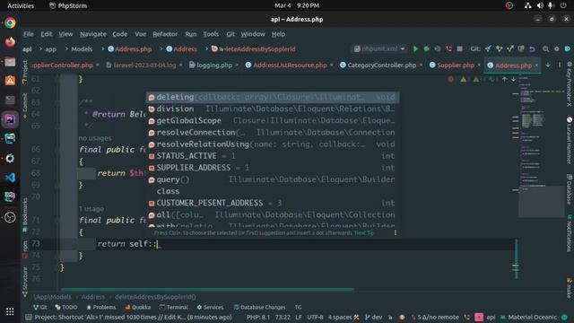The height and width of the screenshot is (323, 574).
Task: Stop the running process with the square icon
Action: click(460, 48)
